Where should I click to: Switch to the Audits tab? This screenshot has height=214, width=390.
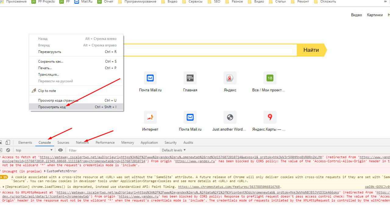[188, 142]
